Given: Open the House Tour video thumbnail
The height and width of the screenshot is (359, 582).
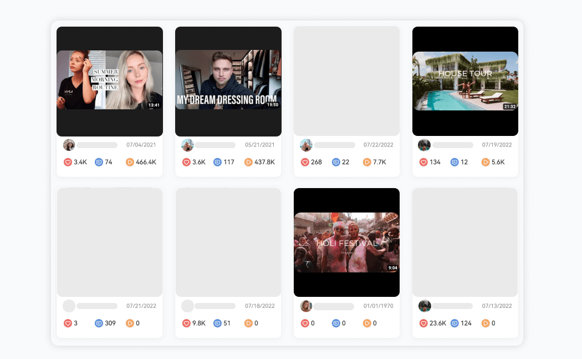Looking at the screenshot, I should (465, 81).
